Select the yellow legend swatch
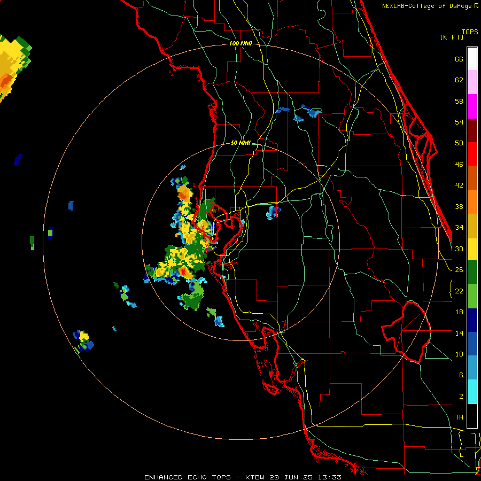The width and height of the screenshot is (481, 481). click(472, 249)
